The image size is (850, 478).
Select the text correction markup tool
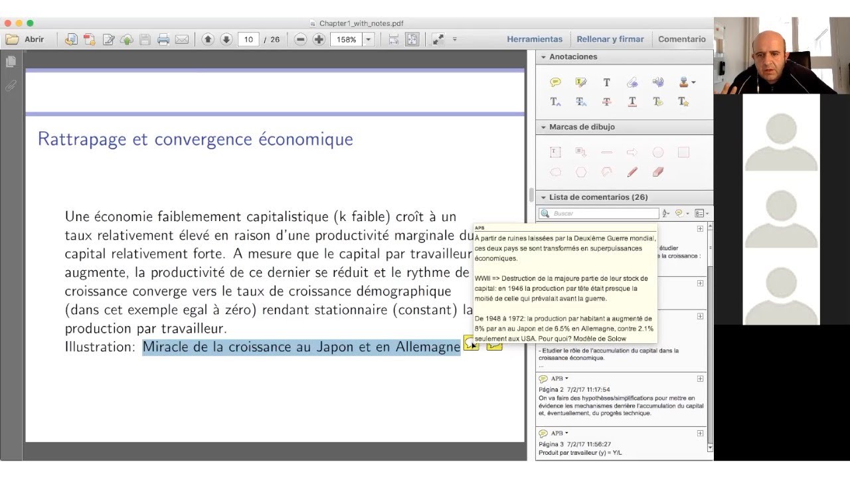coord(683,102)
